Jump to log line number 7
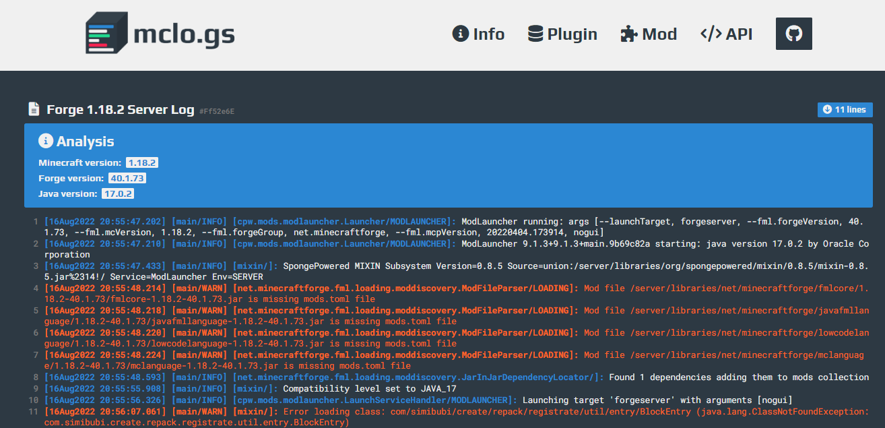This screenshot has height=428, width=885. tap(35, 355)
